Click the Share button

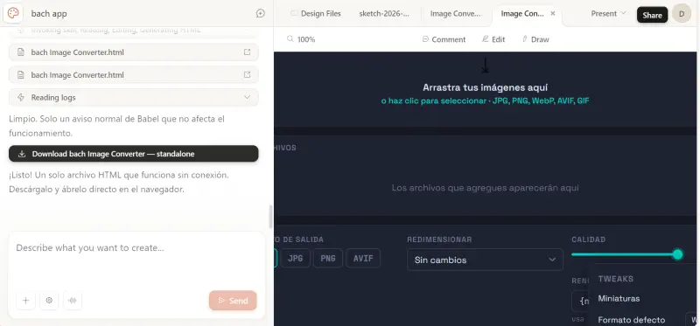click(652, 15)
